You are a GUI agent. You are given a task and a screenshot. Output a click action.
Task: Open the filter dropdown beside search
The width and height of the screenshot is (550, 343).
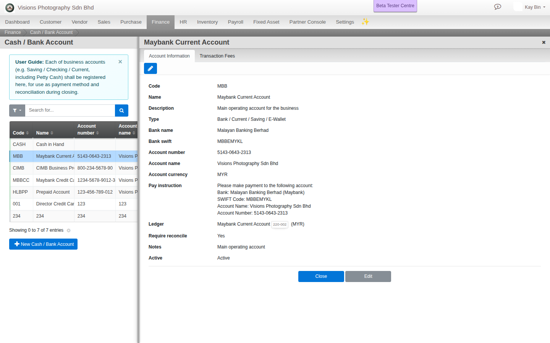[x=17, y=111]
